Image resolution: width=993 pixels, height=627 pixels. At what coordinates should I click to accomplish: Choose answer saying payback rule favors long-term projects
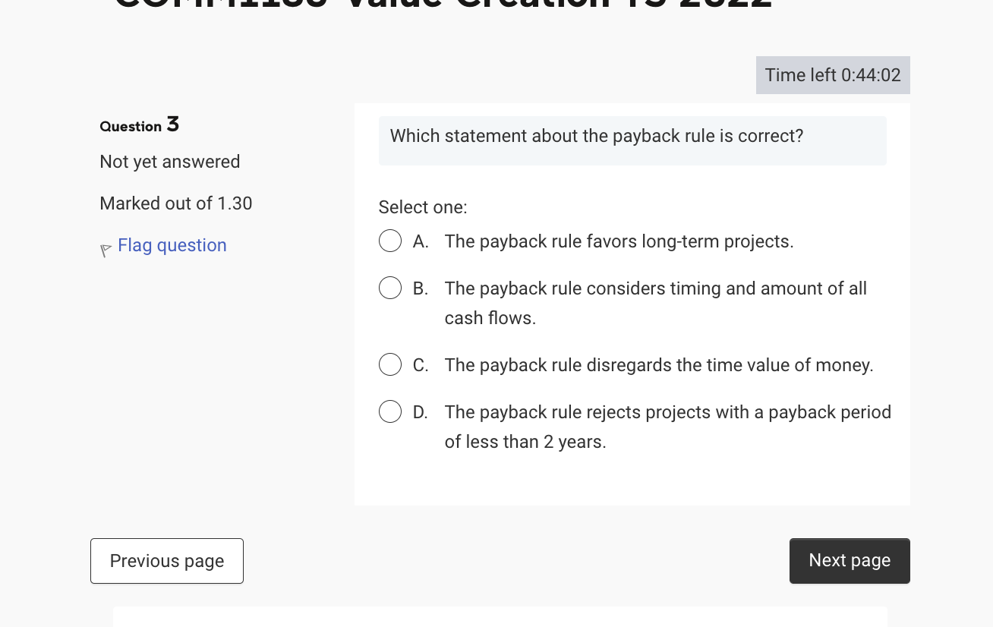point(619,241)
